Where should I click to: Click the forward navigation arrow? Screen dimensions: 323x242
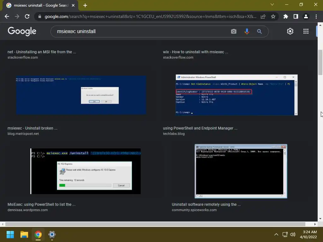click(x=17, y=16)
